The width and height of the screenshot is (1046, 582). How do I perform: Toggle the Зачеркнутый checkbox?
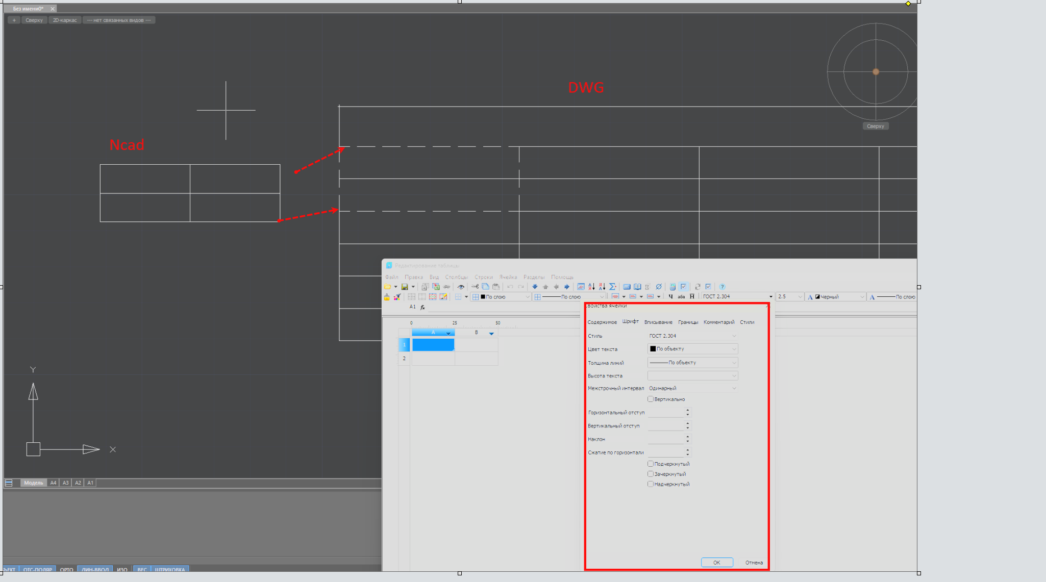pyautogui.click(x=651, y=474)
